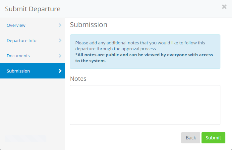232x150 pixels.
Task: Go back using the Back button
Action: (x=191, y=138)
